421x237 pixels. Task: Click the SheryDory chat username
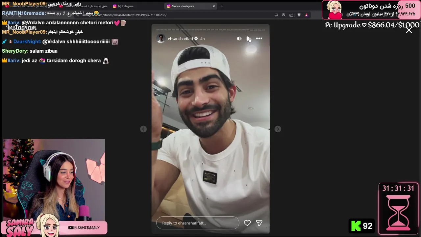[15, 51]
